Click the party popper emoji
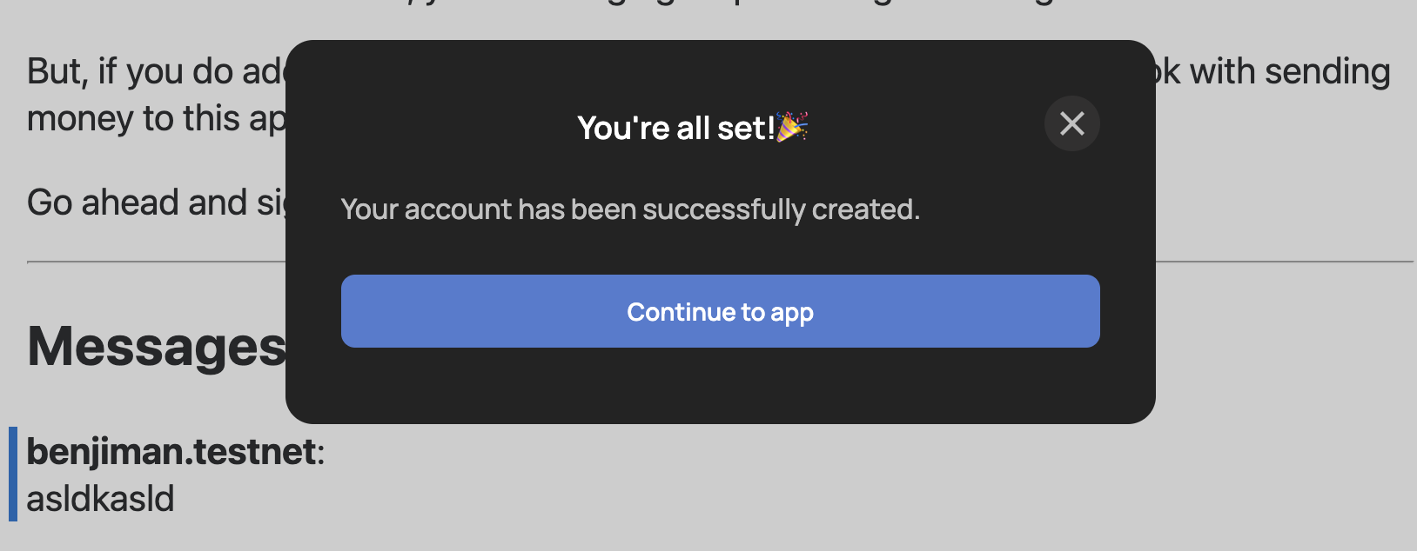The width and height of the screenshot is (1417, 551). point(792,127)
